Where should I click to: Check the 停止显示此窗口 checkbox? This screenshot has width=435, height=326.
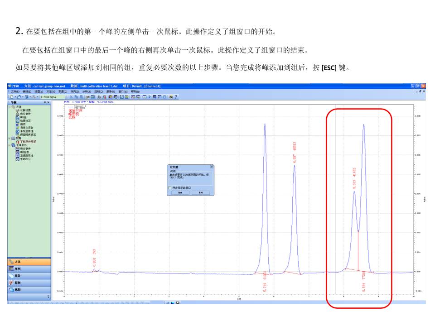pyautogui.click(x=170, y=187)
